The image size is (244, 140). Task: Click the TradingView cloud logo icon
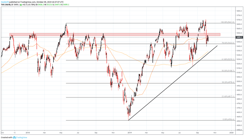click(14, 137)
